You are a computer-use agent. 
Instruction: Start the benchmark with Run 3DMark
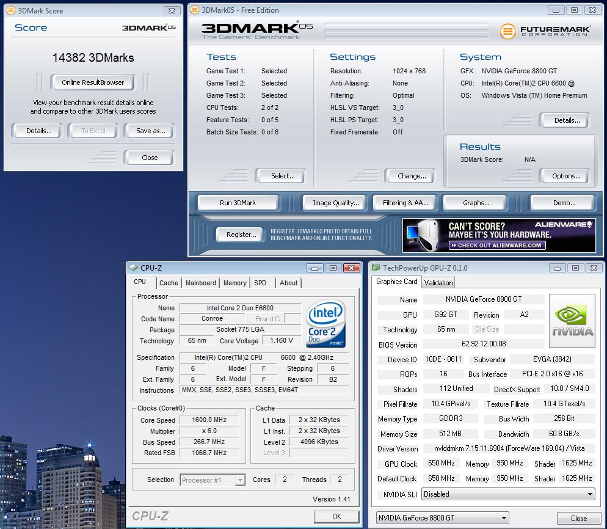238,203
